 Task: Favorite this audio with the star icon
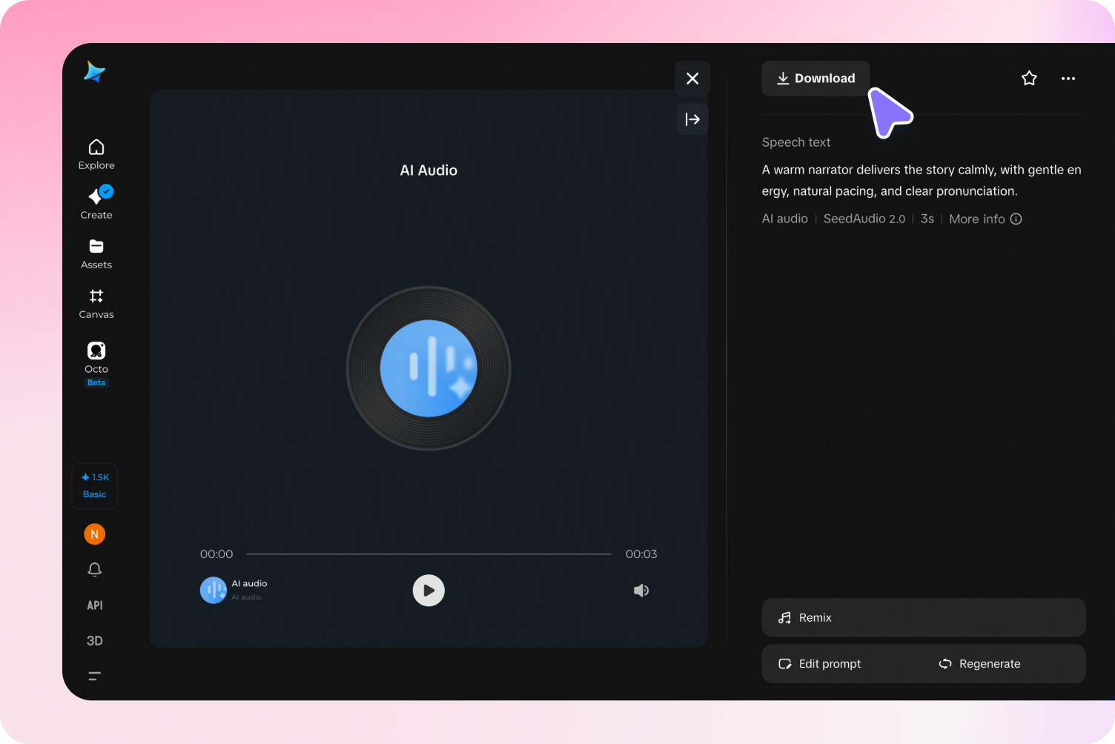click(x=1029, y=79)
